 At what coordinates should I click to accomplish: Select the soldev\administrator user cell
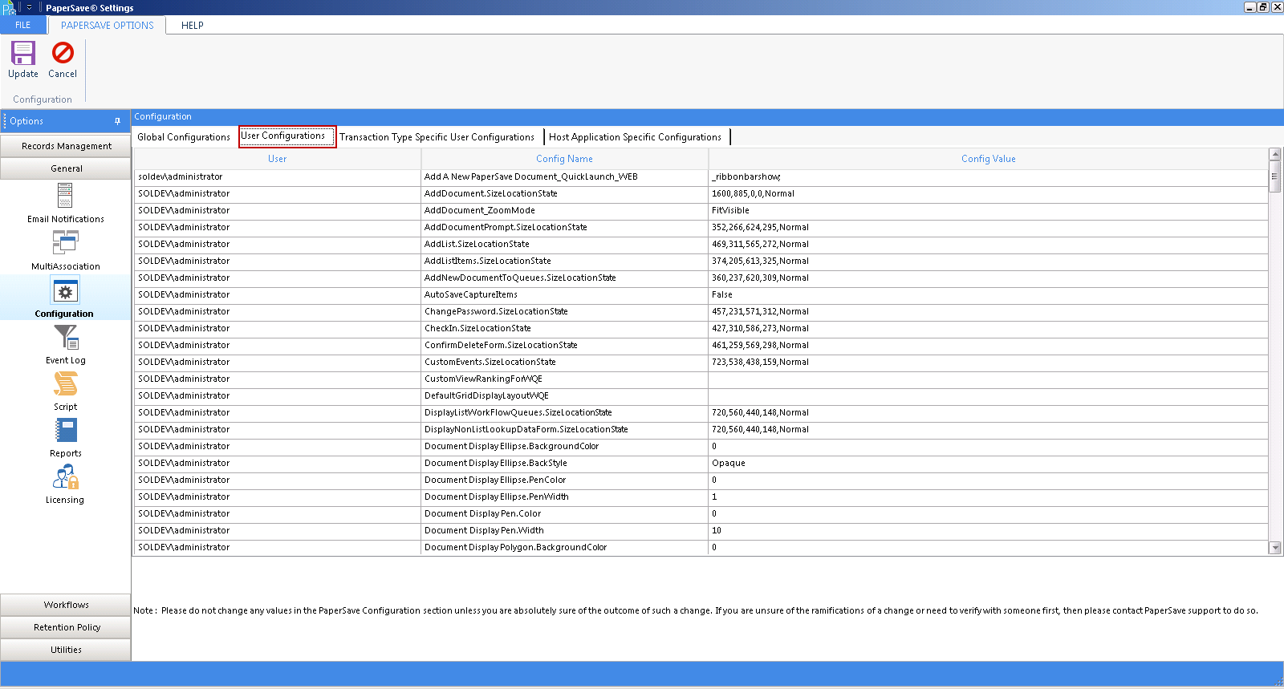tap(278, 177)
